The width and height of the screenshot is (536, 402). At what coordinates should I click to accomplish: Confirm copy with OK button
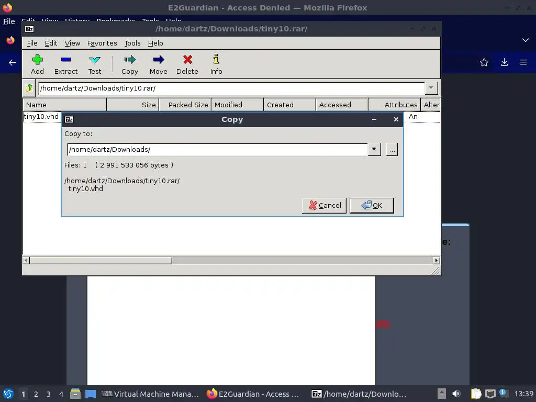coord(372,205)
